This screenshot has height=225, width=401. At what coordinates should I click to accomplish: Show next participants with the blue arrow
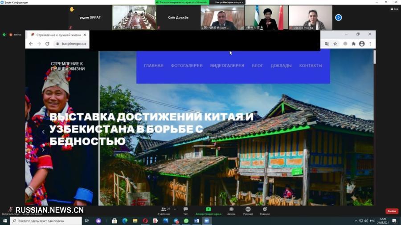point(338,17)
